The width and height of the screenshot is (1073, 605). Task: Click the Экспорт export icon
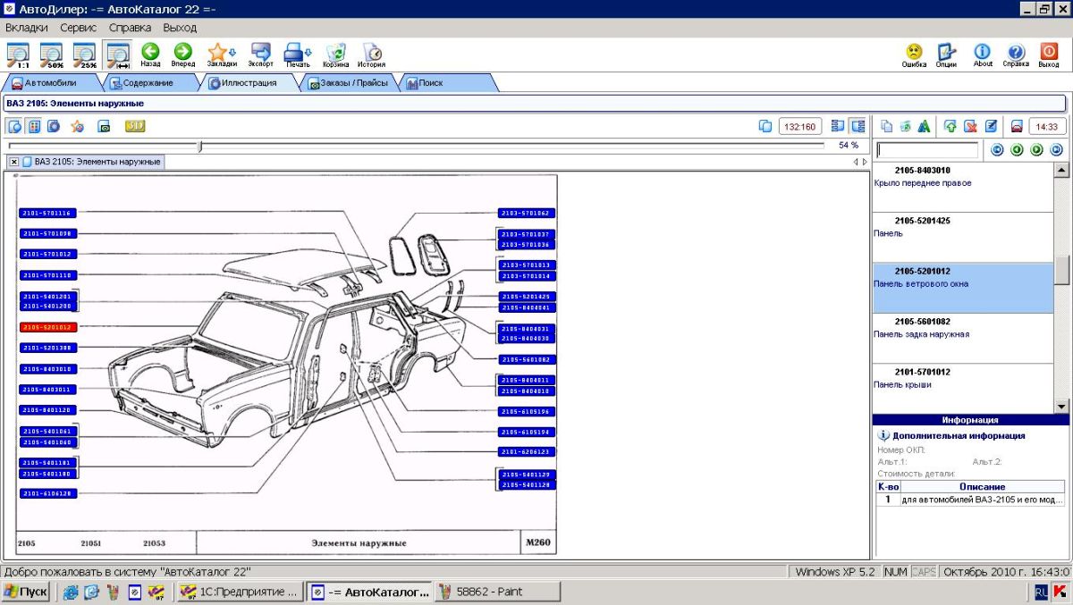tap(261, 55)
